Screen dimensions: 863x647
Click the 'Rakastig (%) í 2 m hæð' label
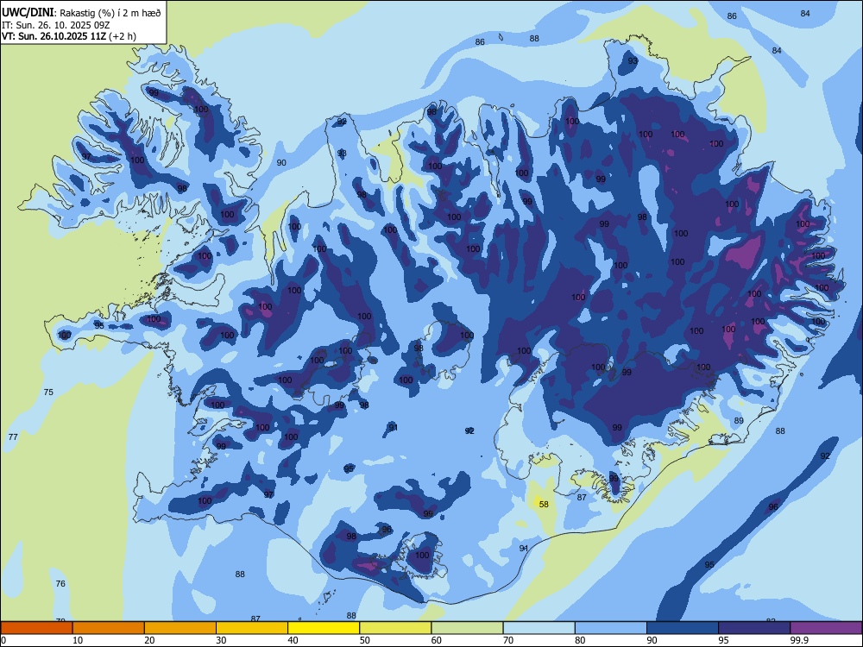(x=110, y=13)
